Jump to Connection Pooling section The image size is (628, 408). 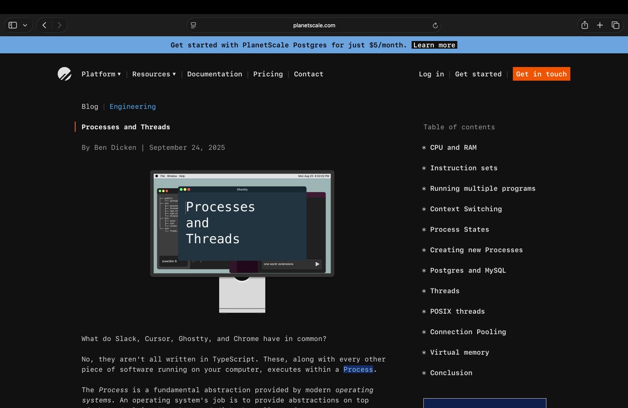click(468, 332)
